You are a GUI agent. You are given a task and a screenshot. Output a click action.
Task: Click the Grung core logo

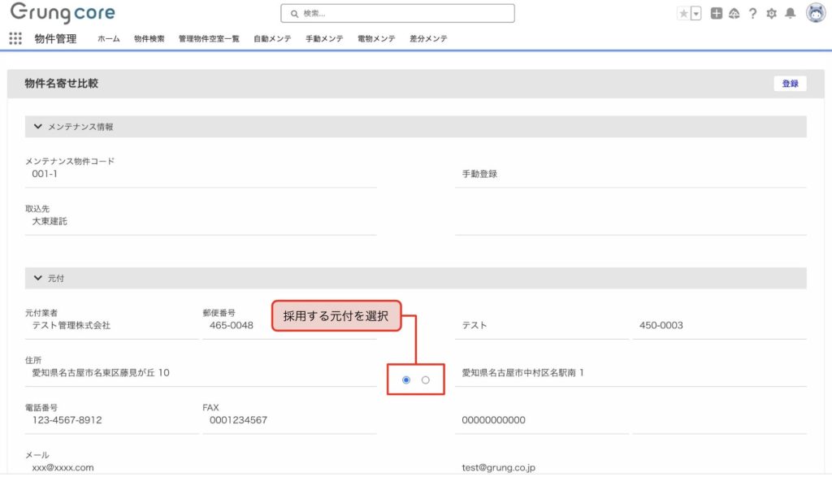pyautogui.click(x=63, y=14)
